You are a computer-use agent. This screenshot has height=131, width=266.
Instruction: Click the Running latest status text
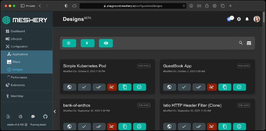pyautogui.click(x=38, y=125)
